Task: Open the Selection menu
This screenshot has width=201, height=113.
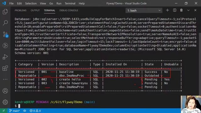Action: click(x=31, y=3)
